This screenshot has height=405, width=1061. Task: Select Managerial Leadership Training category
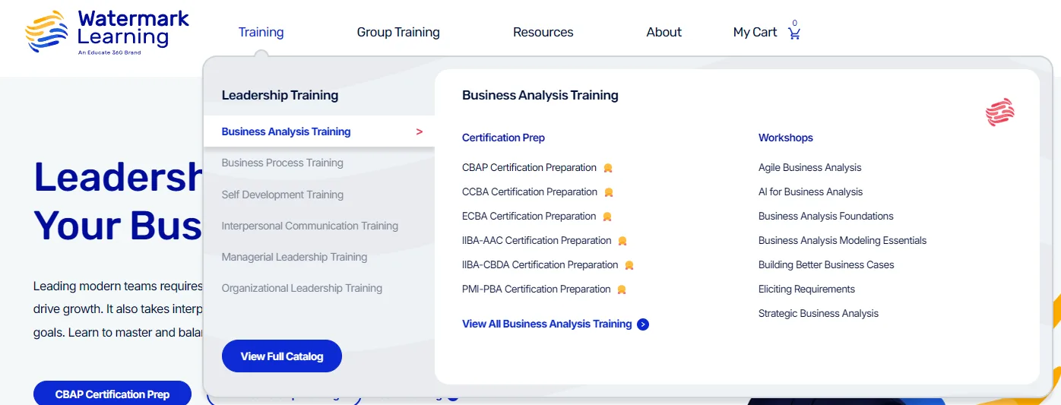[x=295, y=257]
